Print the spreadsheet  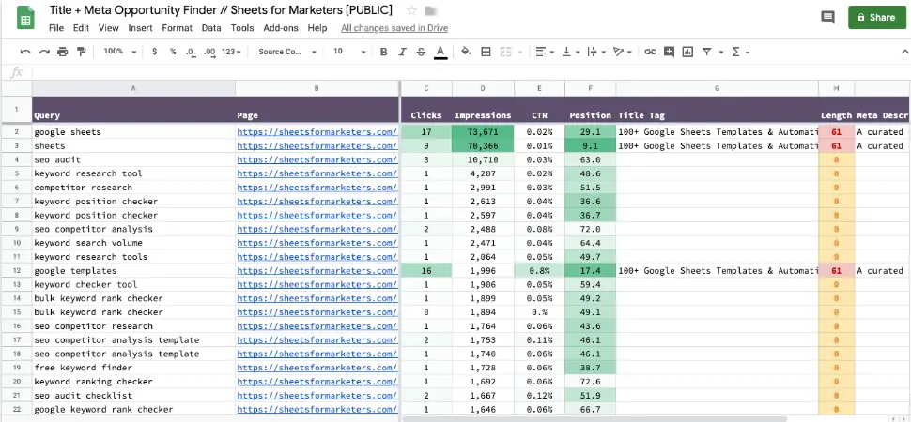63,52
